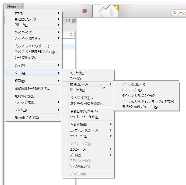Expand the セキュリティ(E) submenu
186x185 pixels.
pyautogui.click(x=88, y=136)
